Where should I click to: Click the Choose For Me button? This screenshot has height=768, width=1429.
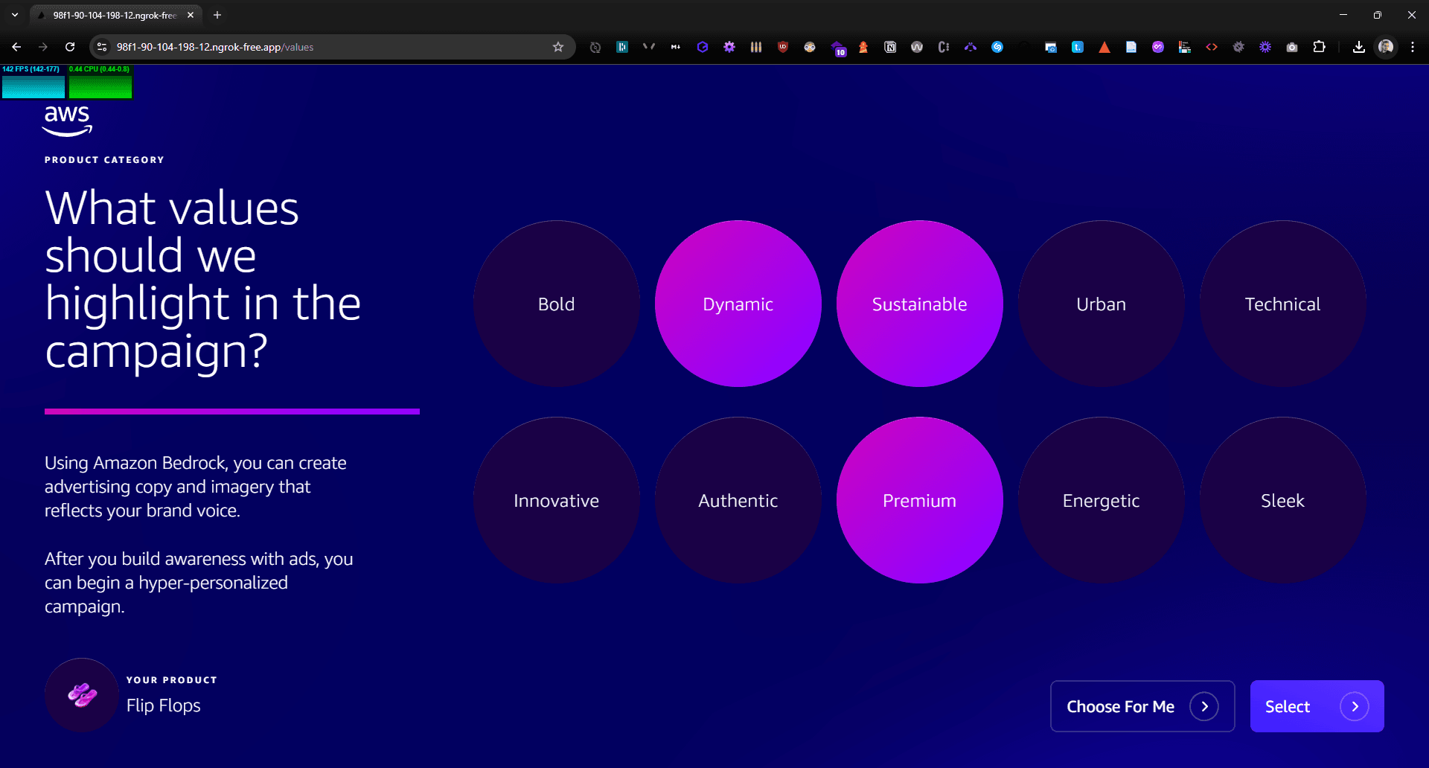click(1142, 706)
